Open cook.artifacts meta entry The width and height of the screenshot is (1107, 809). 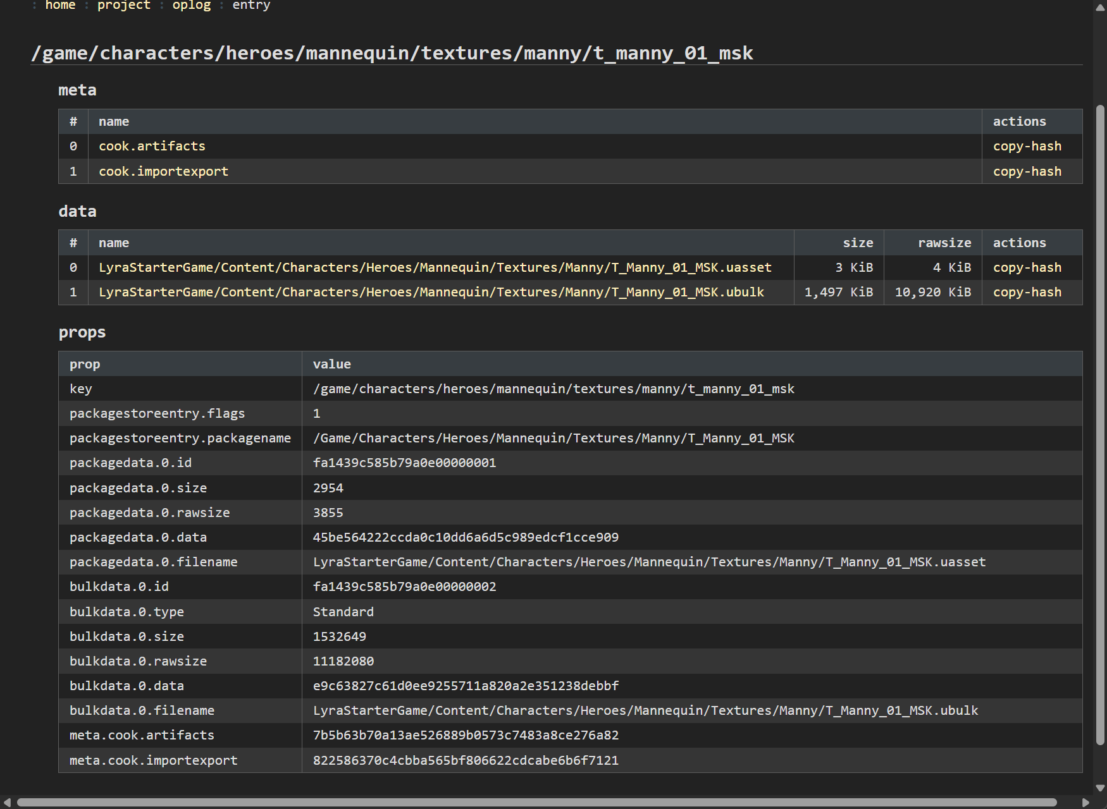click(152, 146)
